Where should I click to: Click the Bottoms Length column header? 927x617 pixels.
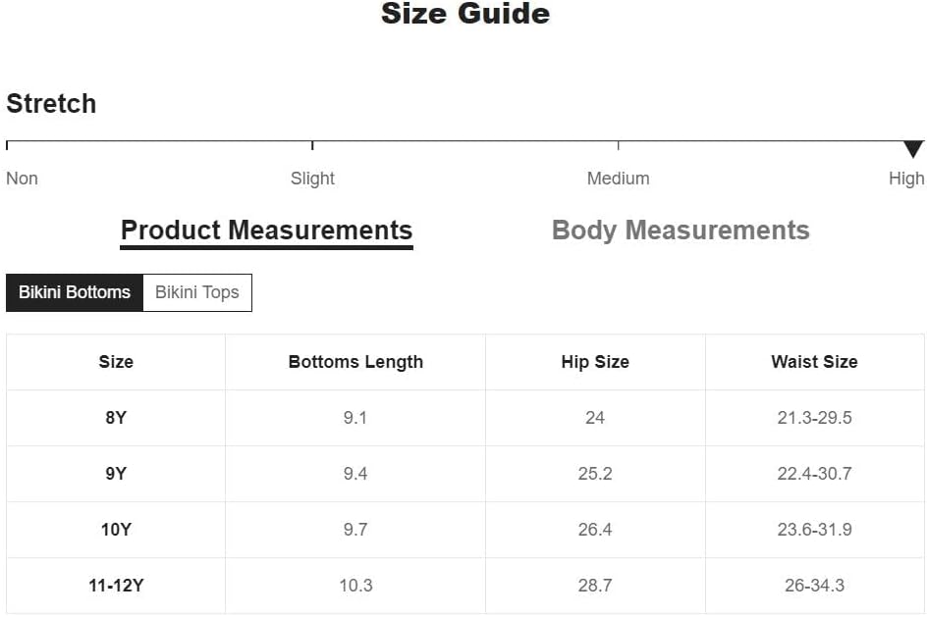355,362
